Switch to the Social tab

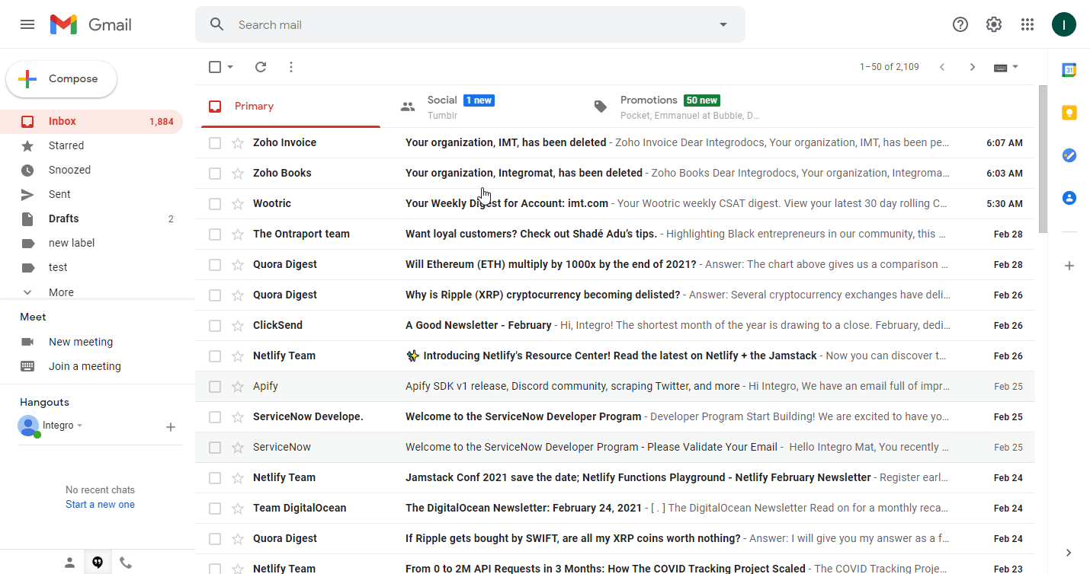click(x=442, y=106)
